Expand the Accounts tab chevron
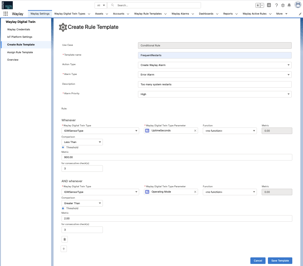The image size is (303, 266). [x=128, y=14]
